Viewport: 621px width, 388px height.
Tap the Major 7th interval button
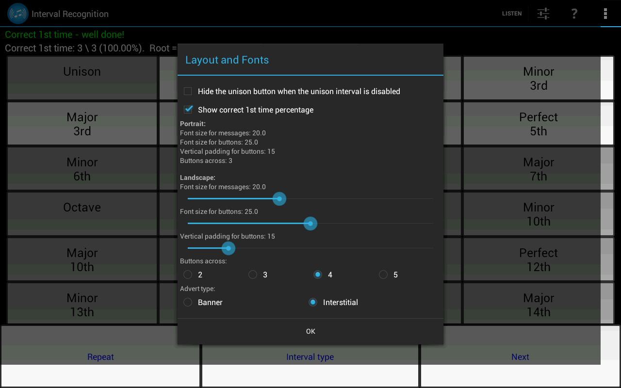coord(539,169)
